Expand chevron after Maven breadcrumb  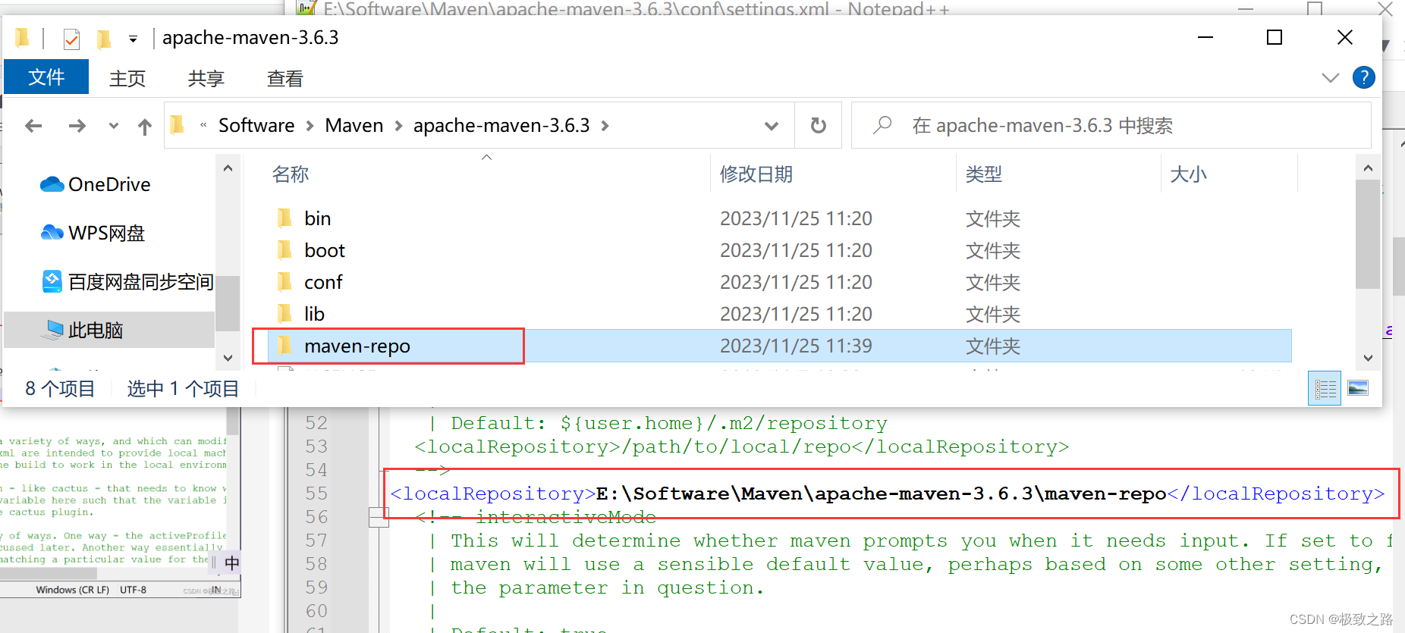point(398,126)
